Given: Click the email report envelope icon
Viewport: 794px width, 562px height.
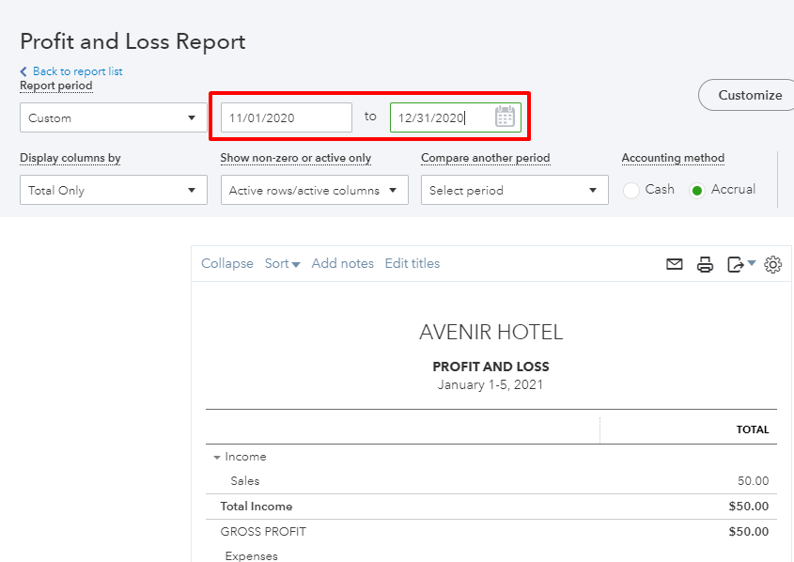Looking at the screenshot, I should pos(675,265).
